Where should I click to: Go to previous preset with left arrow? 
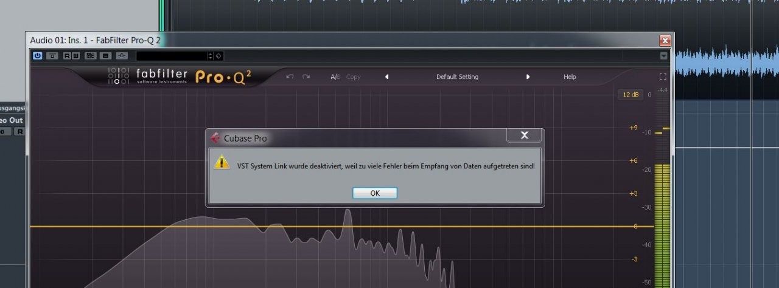click(386, 77)
